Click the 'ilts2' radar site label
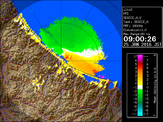The image size is (163, 122). [128, 10]
